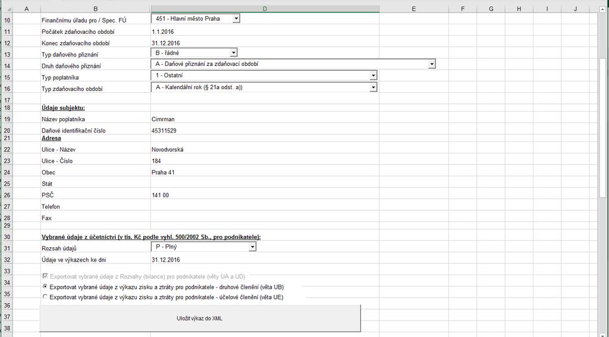Toggle checkbox Exportovat vybrané údaje z Rozvahy
Screen dimensions: 609x337
tap(45, 276)
